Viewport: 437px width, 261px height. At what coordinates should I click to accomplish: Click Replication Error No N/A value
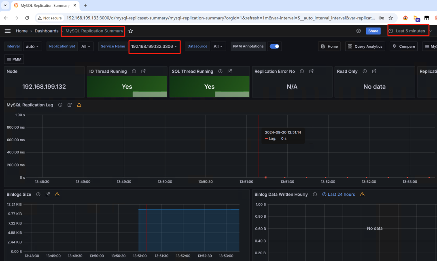click(x=292, y=87)
